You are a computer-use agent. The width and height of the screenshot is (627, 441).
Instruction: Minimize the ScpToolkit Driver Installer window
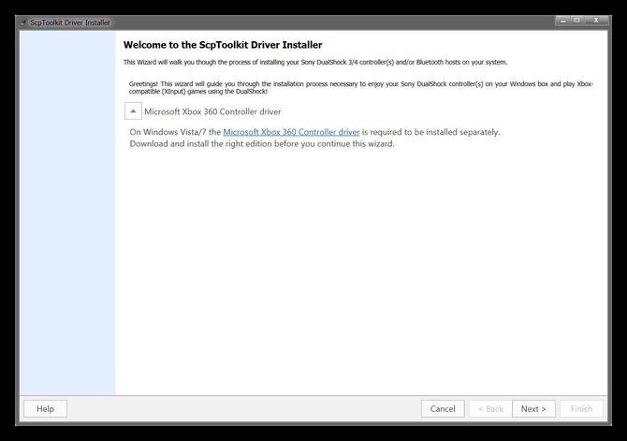[562, 21]
